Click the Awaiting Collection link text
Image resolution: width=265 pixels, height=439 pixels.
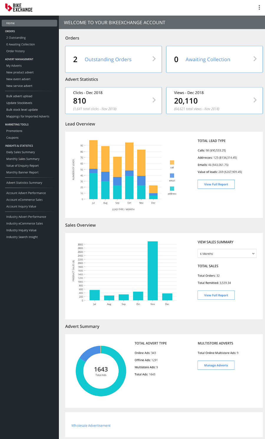[208, 60]
